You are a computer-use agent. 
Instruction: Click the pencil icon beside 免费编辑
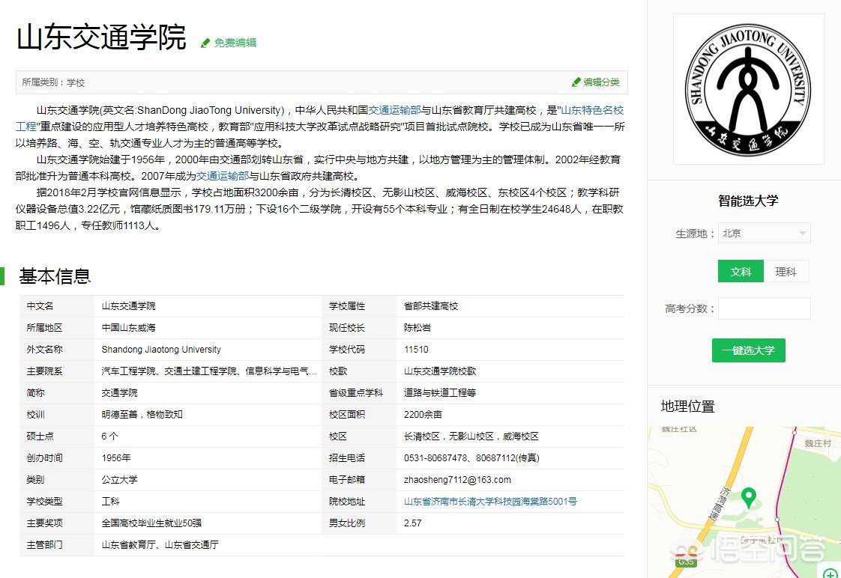[x=205, y=43]
